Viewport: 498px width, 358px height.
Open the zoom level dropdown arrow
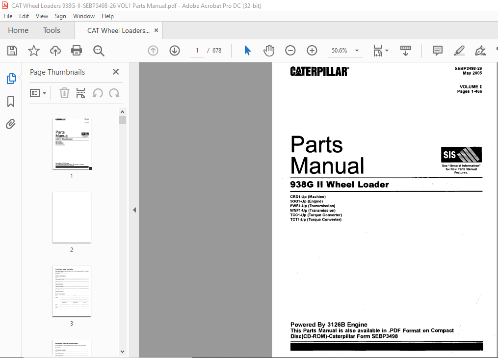pyautogui.click(x=357, y=51)
